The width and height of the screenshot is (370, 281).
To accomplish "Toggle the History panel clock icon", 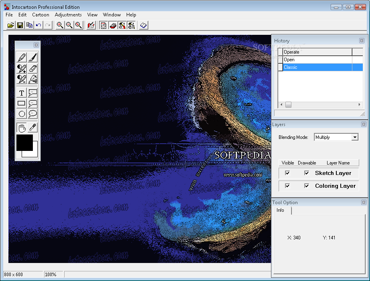I will tap(103, 25).
